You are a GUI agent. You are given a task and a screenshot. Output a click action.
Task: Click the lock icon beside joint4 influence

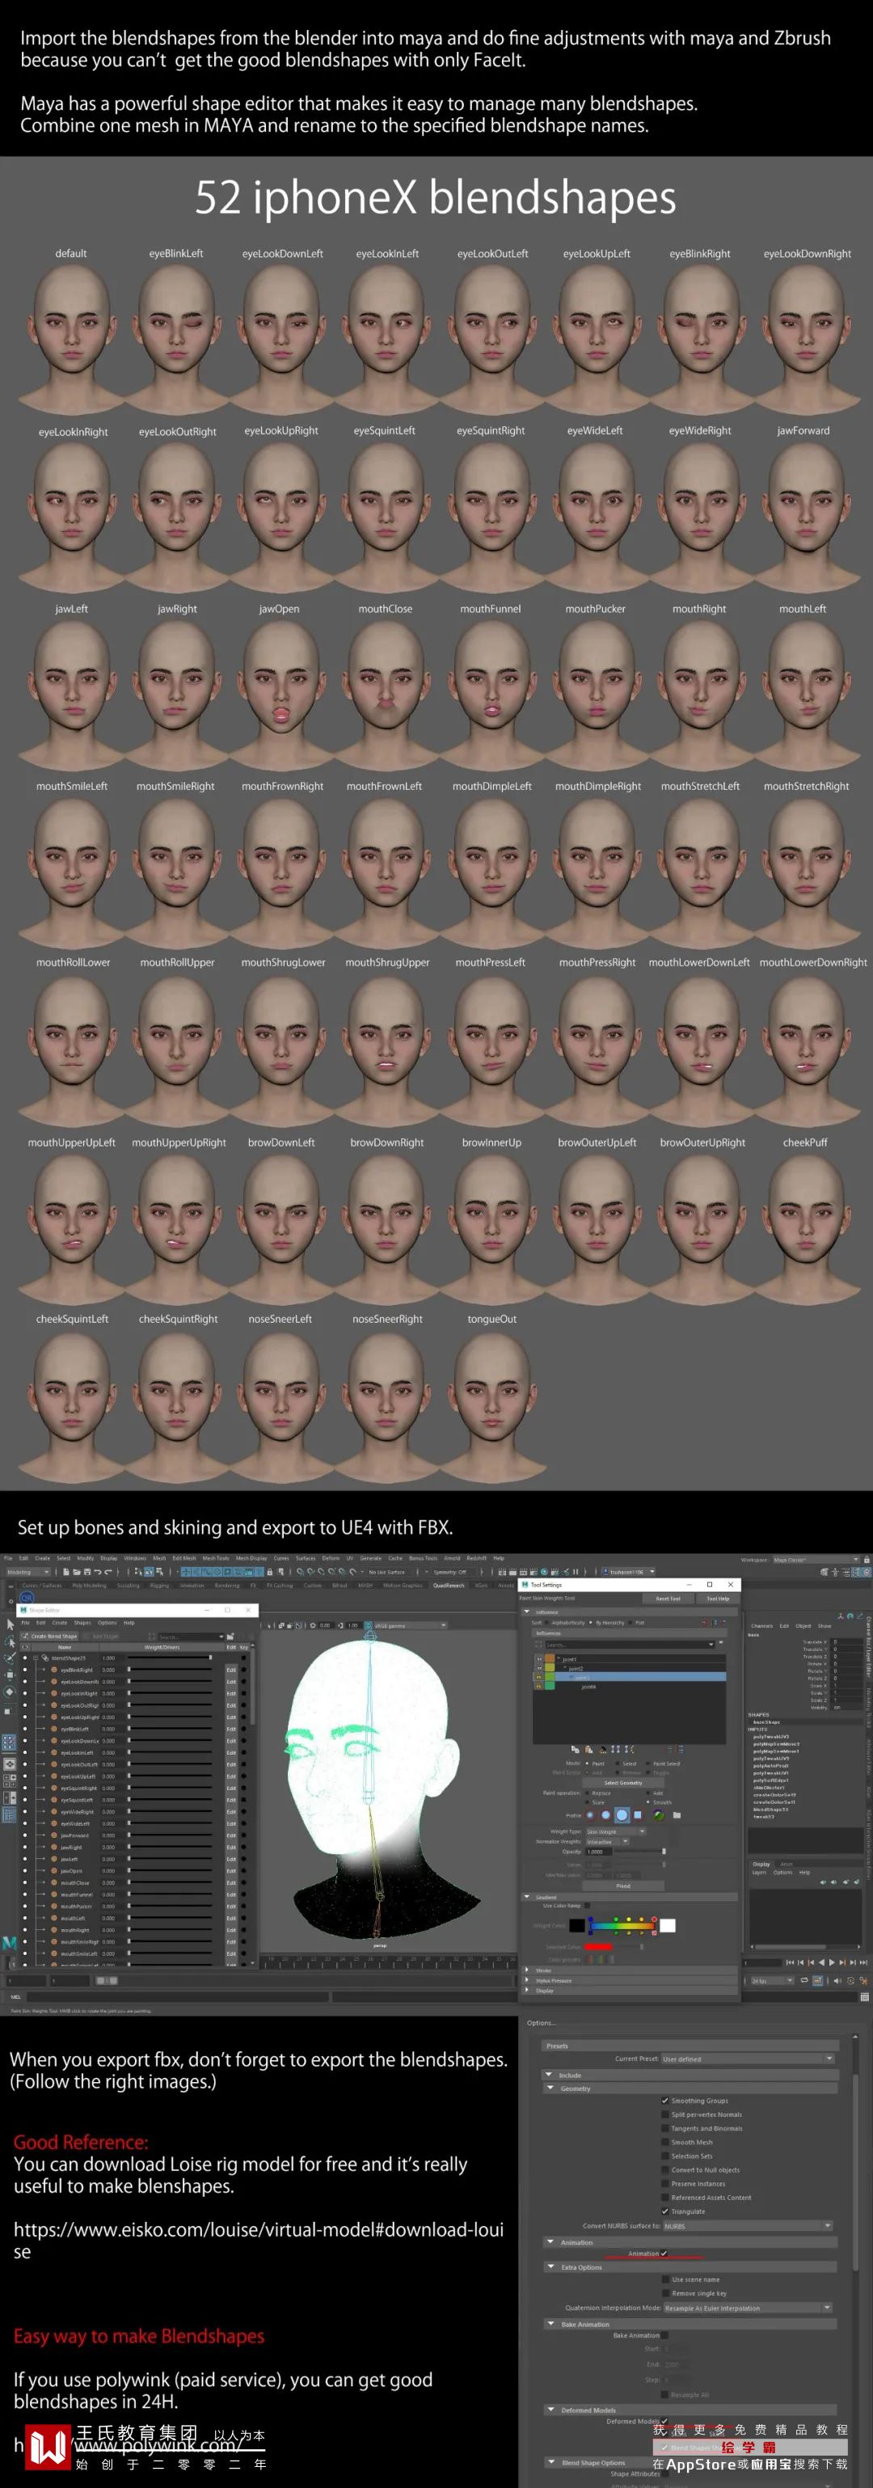[539, 1687]
